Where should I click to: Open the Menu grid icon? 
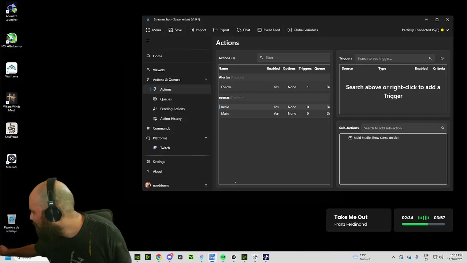click(148, 30)
